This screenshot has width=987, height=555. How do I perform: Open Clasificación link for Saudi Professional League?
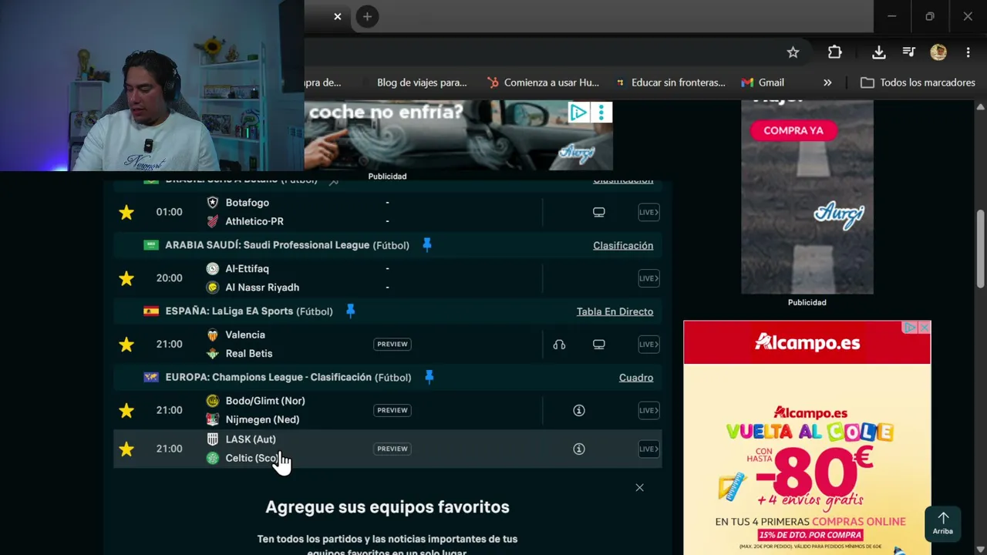pyautogui.click(x=623, y=245)
